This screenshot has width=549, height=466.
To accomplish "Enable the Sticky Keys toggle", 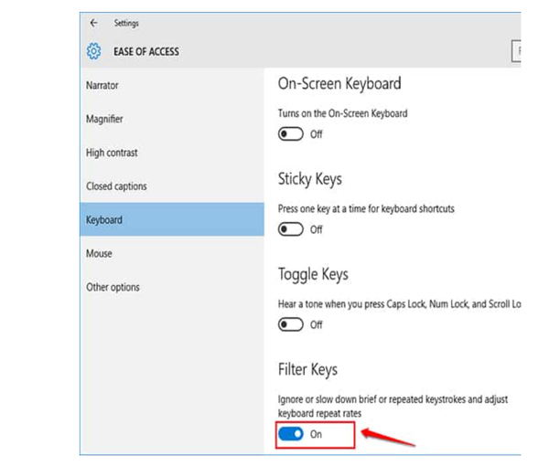I will point(291,229).
